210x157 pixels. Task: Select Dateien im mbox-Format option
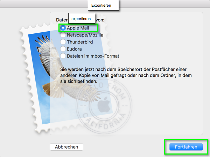click(63, 56)
